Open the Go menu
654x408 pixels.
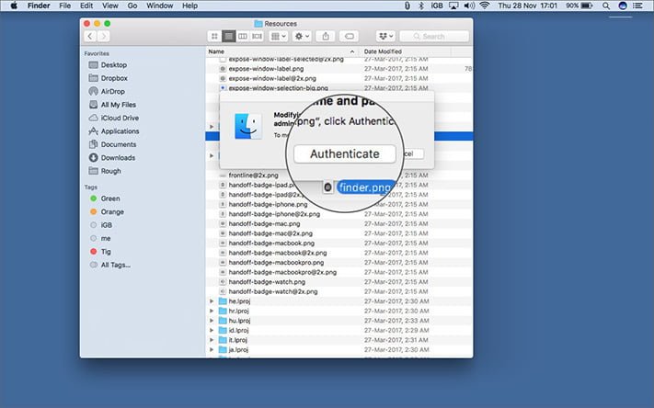tap(132, 6)
